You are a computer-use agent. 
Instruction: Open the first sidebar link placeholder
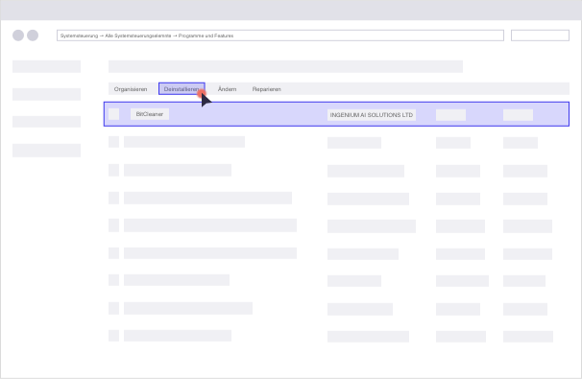pyautogui.click(x=46, y=66)
